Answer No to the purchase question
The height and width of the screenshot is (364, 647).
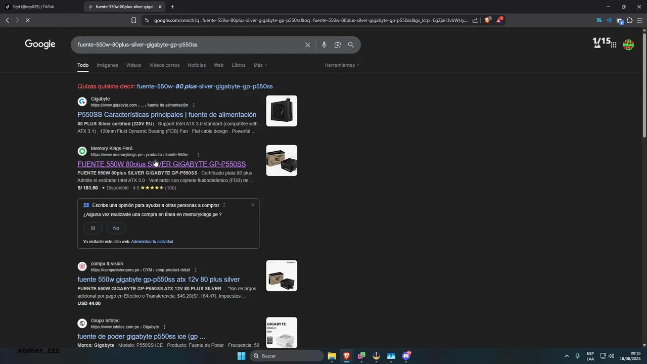point(116,228)
